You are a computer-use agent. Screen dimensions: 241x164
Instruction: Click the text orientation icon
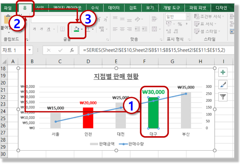pos(137,19)
